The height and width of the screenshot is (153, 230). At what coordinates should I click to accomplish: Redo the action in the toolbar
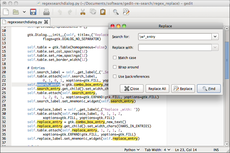70,12
